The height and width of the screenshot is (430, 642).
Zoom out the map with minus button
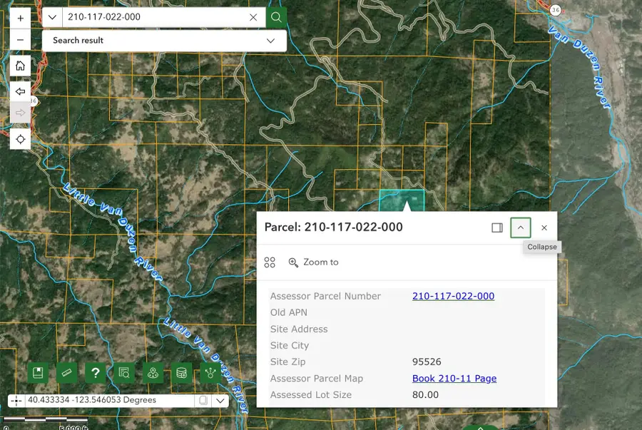[21, 40]
